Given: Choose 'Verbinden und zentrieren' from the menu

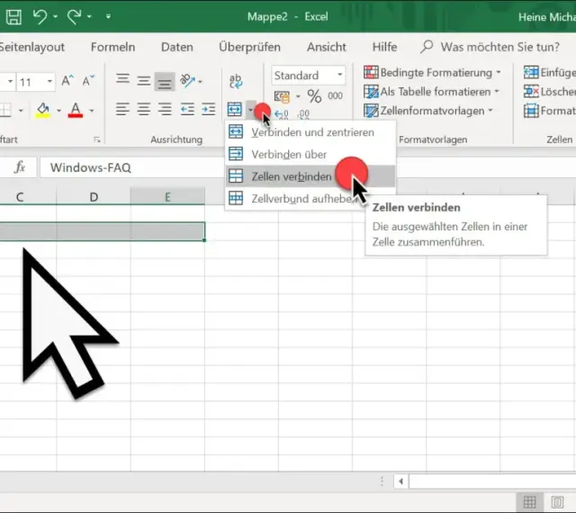Looking at the screenshot, I should [x=310, y=132].
